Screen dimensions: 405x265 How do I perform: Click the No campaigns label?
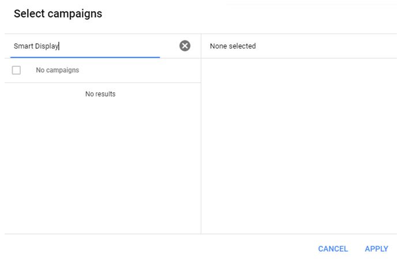click(57, 70)
